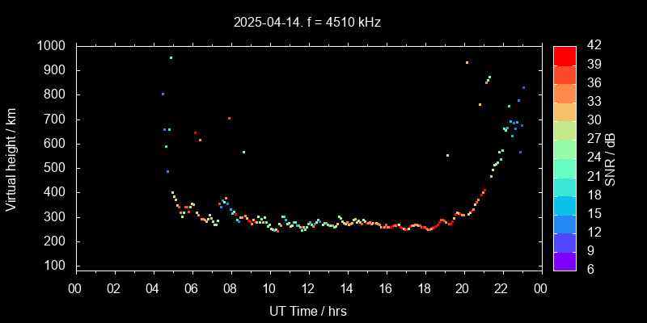Select the green data point near 950 km
This screenshot has height=323, width=647.
click(x=171, y=58)
